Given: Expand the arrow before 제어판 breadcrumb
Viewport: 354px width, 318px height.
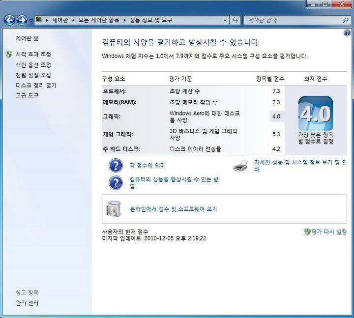Looking at the screenshot, I should 47,20.
